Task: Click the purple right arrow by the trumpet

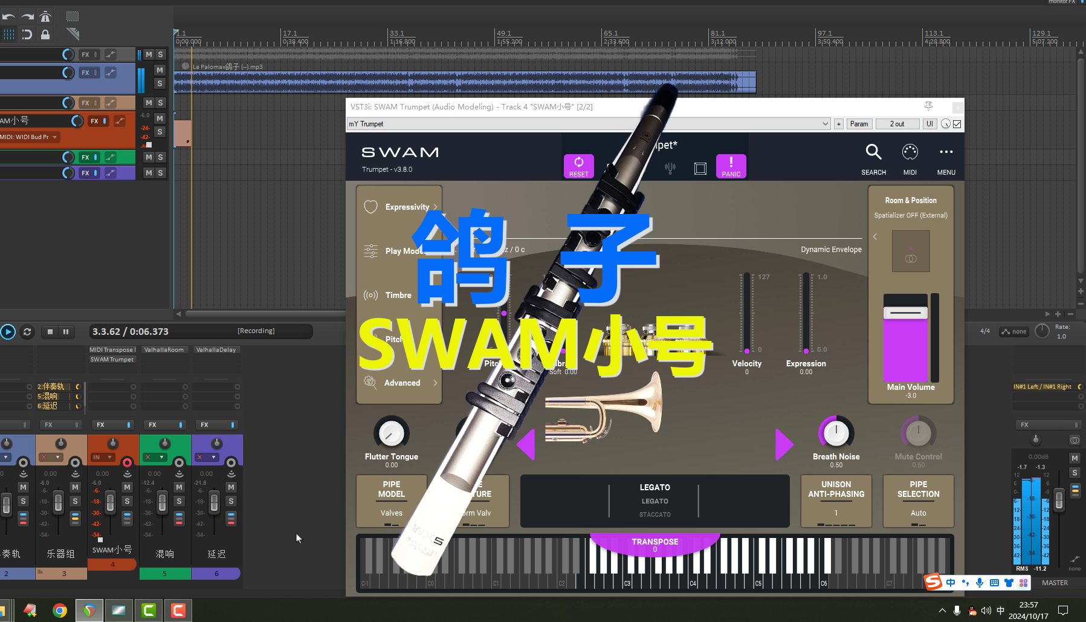Action: 784,444
